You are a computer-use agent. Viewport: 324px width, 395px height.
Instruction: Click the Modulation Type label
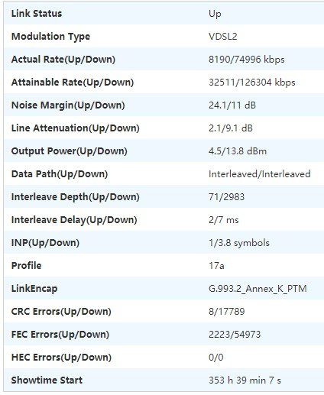pyautogui.click(x=50, y=37)
